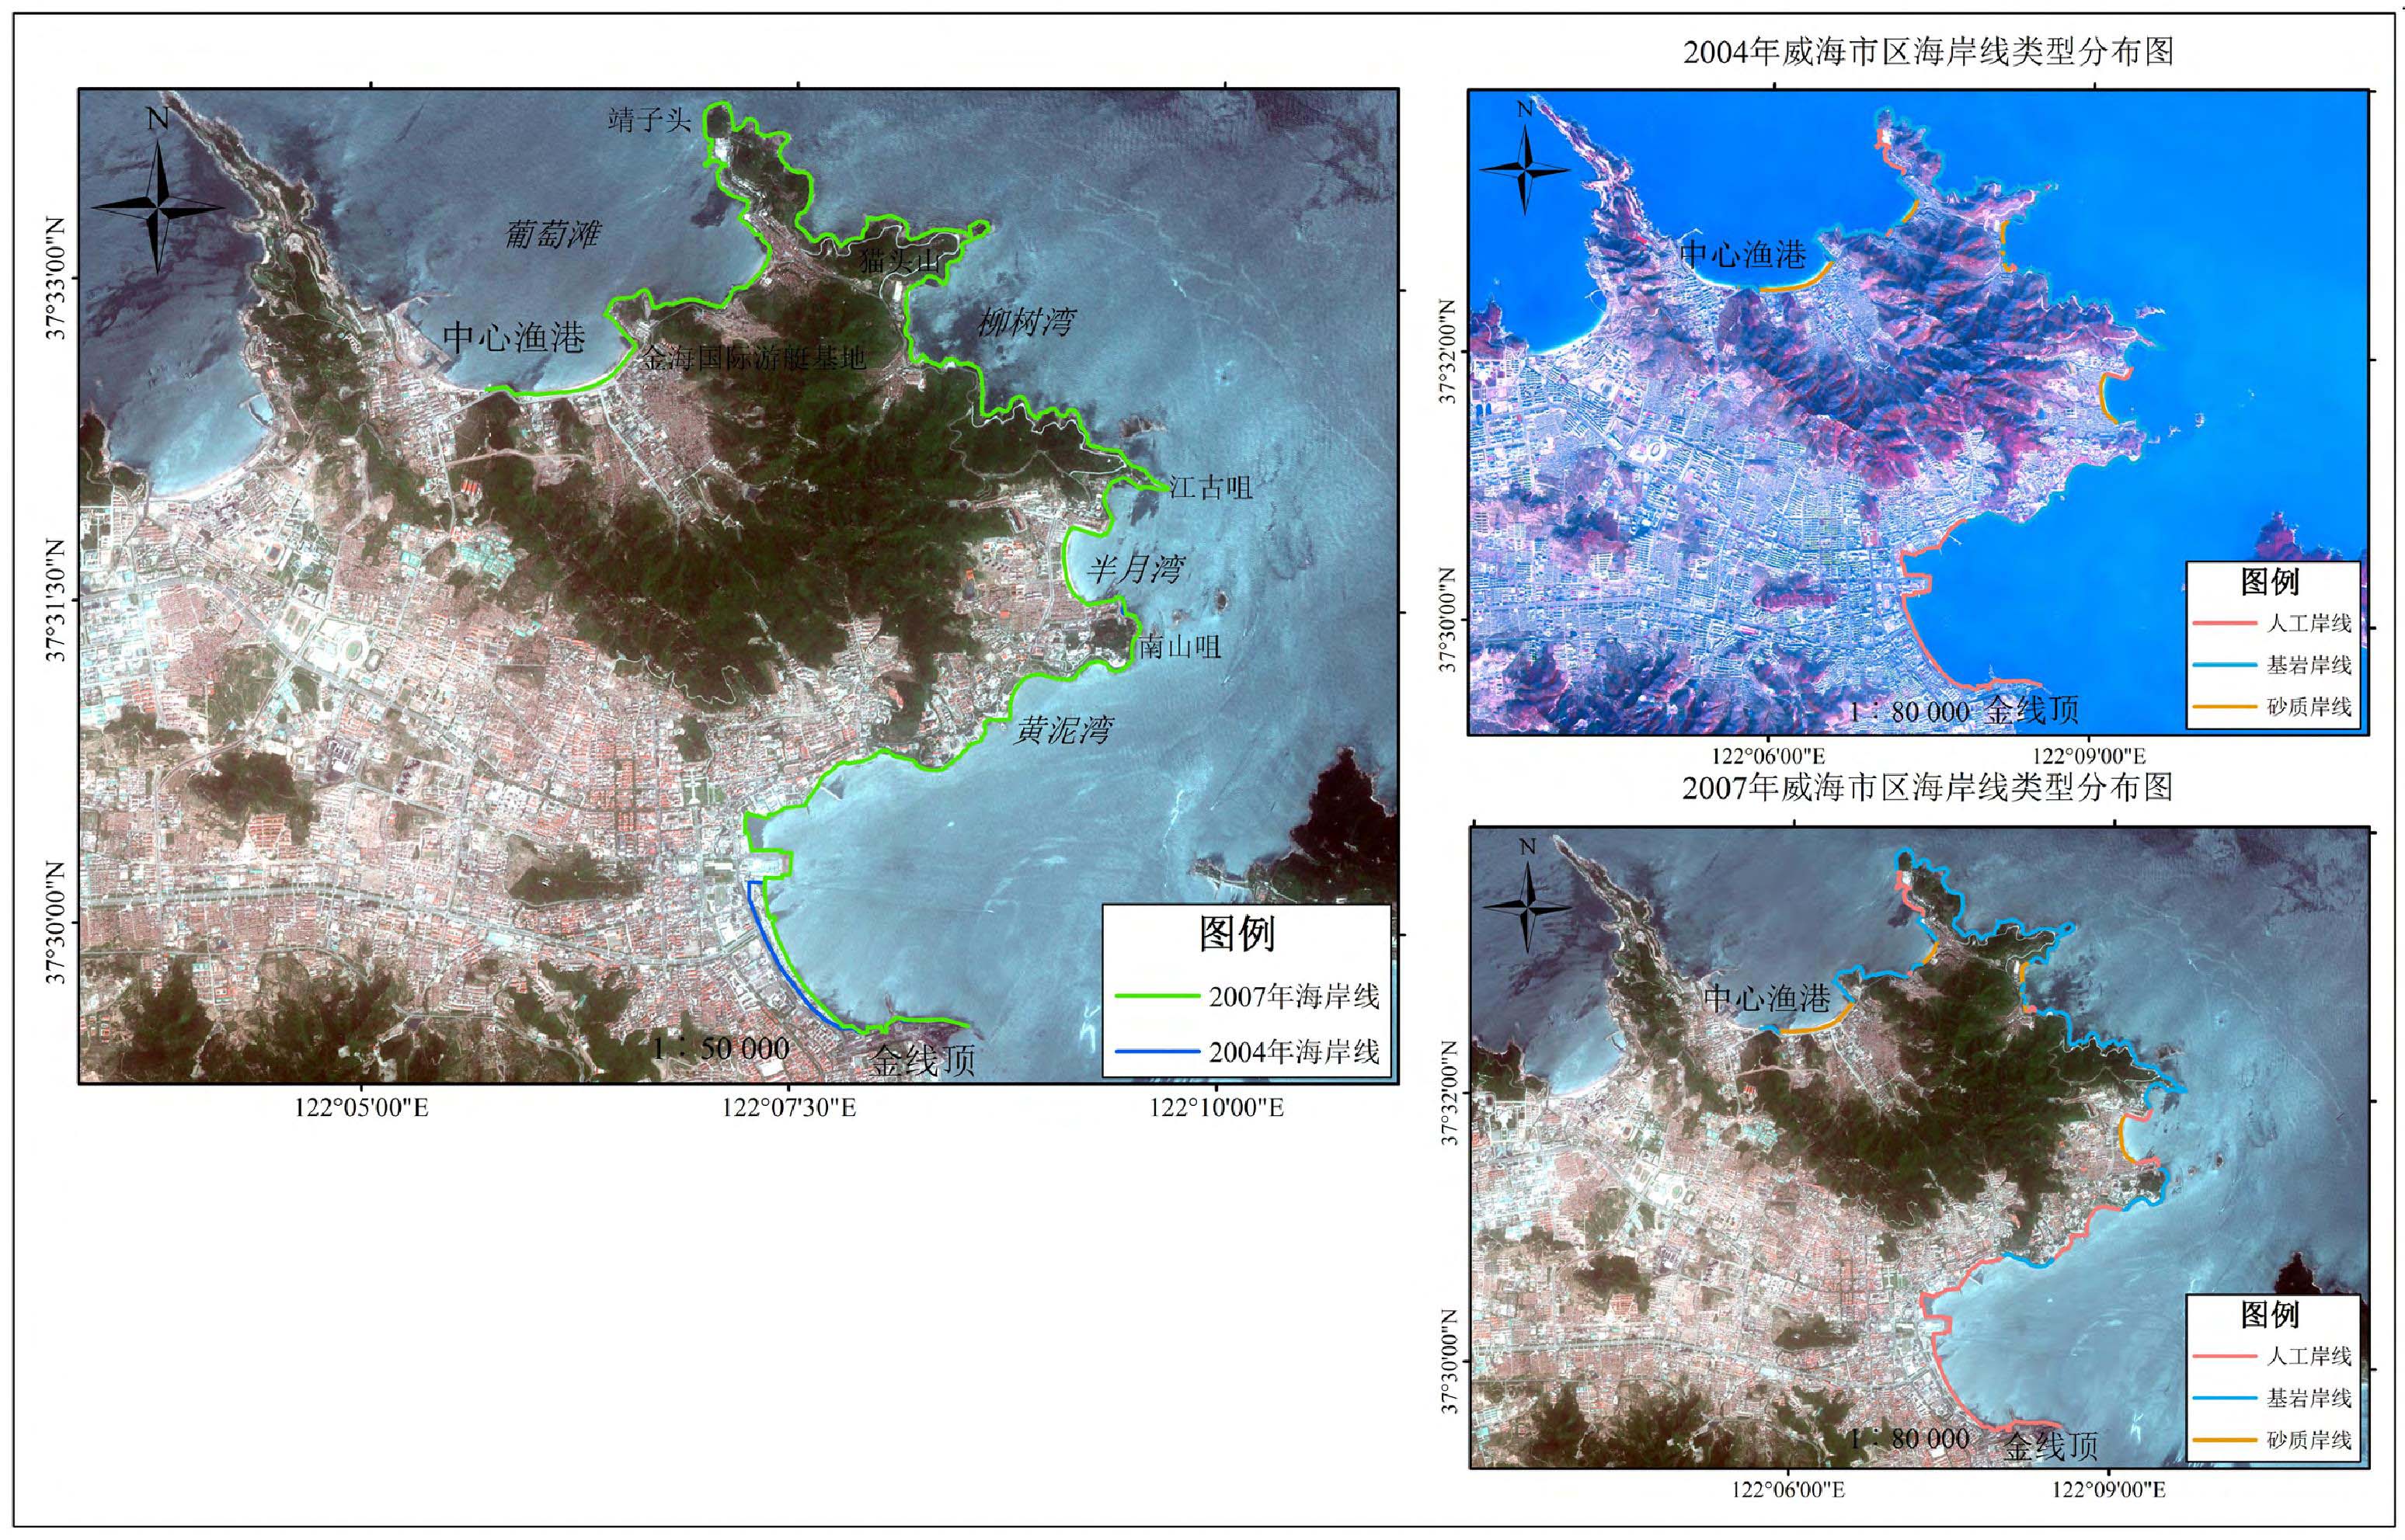Click the 122°07'30"E longitude label

789,1108
